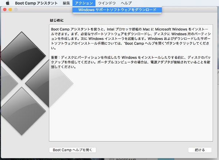Open the Apple menu
Screen dimensions: 219x160
click(7, 3)
